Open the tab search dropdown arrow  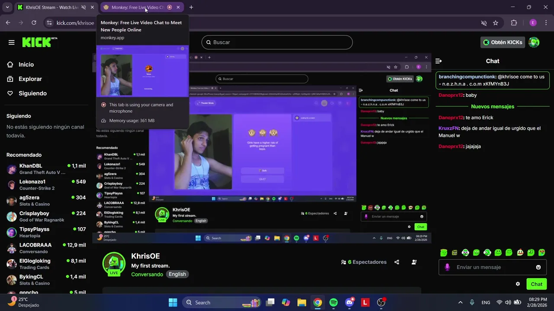tap(7, 7)
